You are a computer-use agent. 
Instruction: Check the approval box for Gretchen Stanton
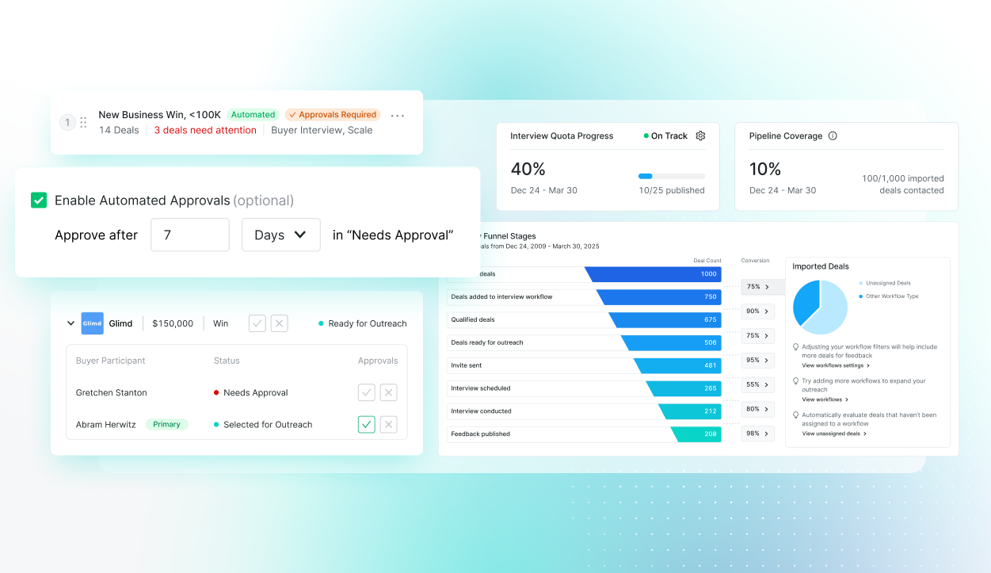pos(366,392)
